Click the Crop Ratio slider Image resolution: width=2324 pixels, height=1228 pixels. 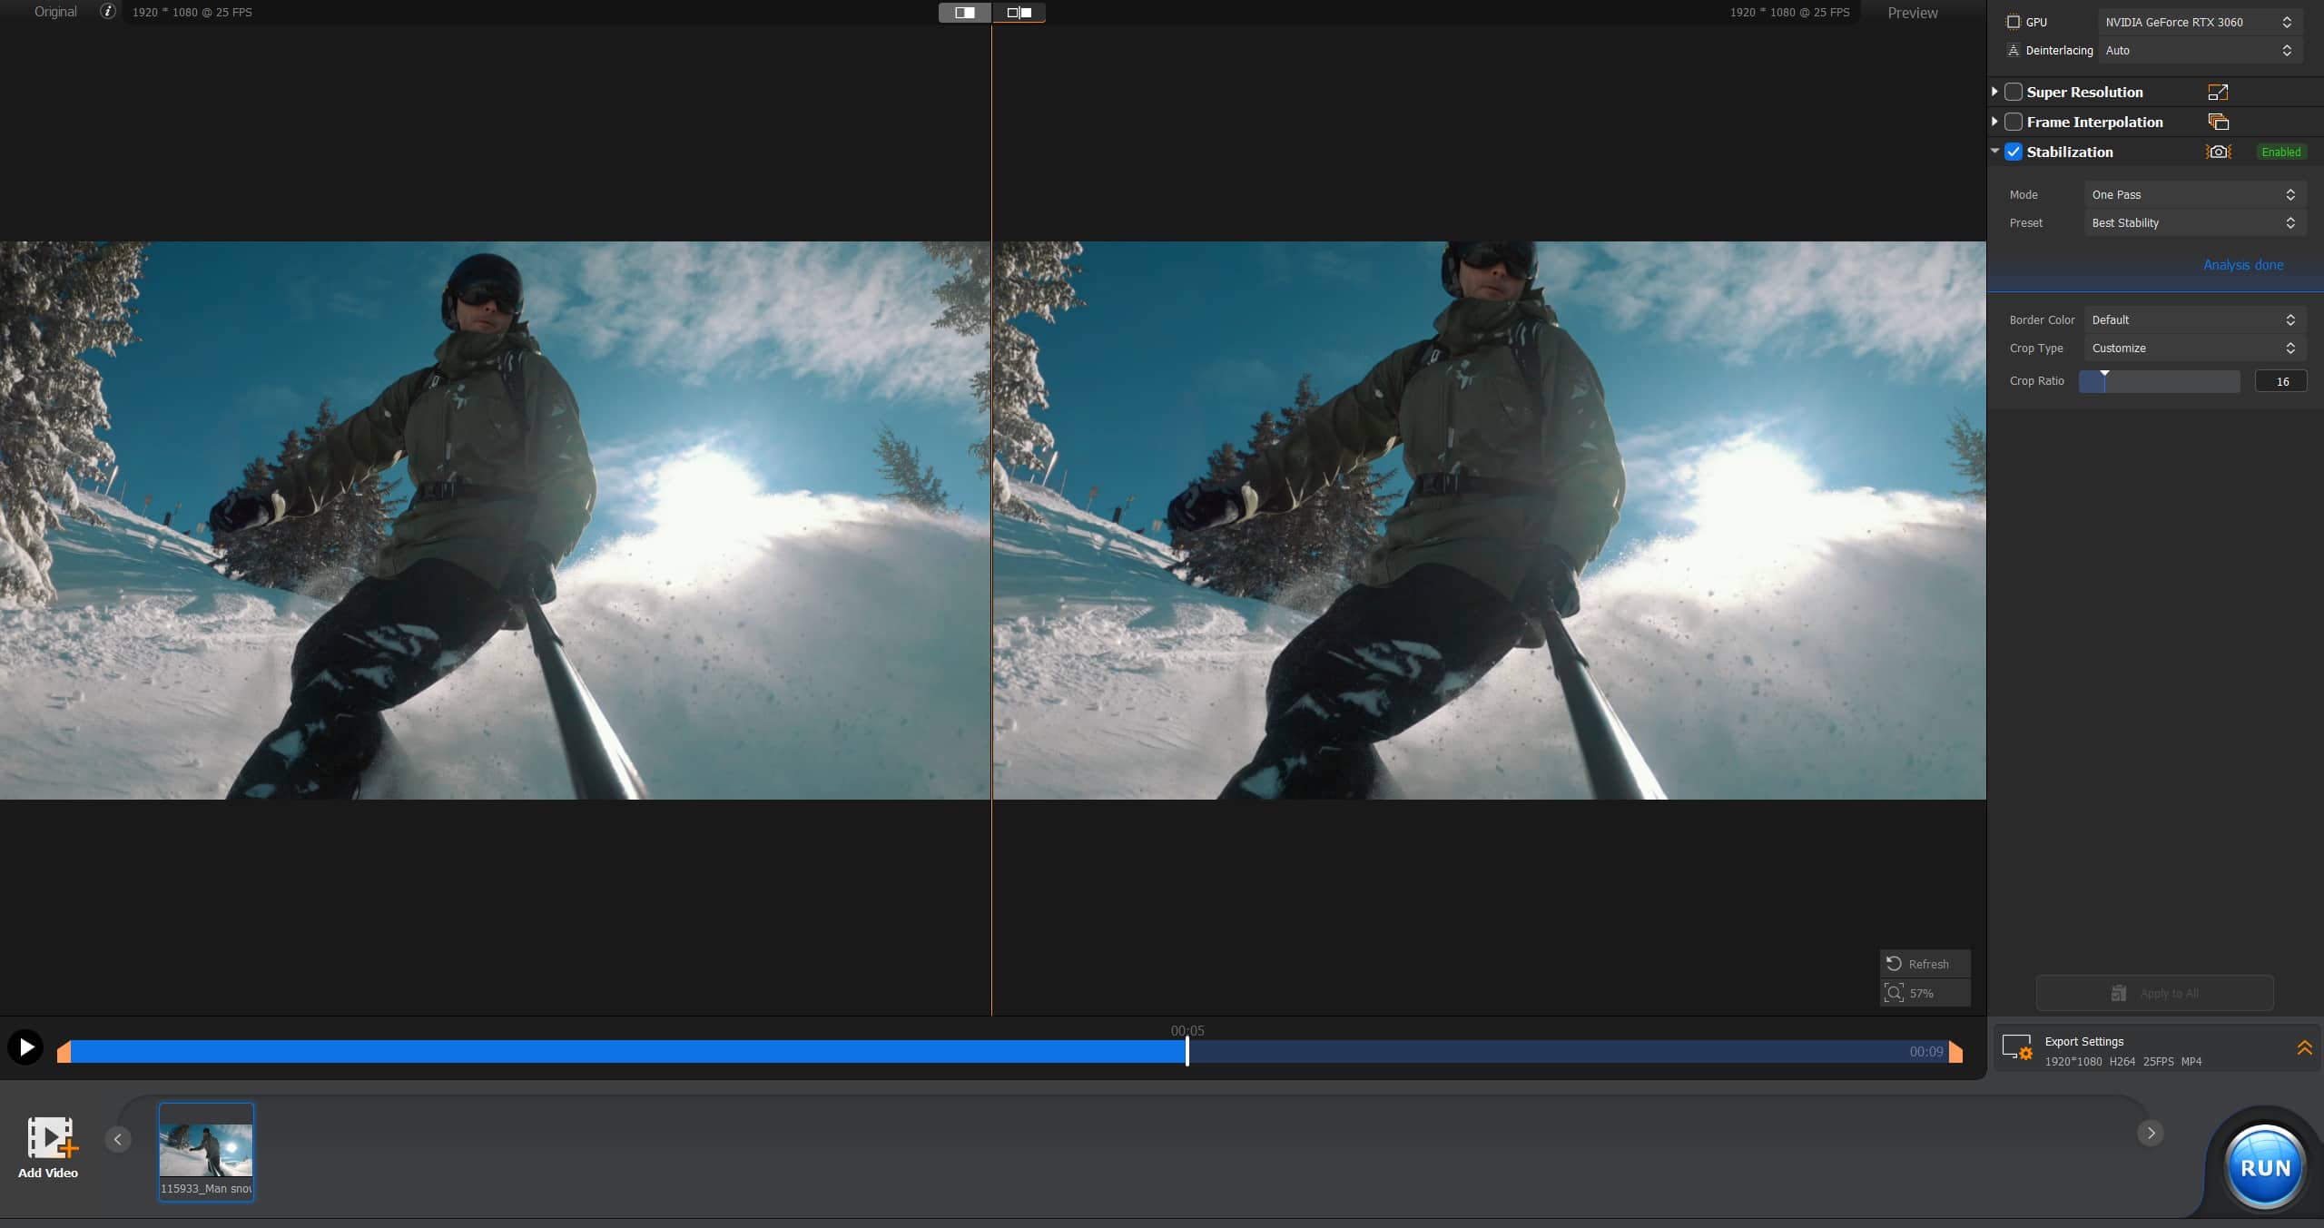(x=2160, y=381)
